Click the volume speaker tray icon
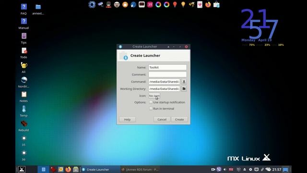 [x=225, y=169]
